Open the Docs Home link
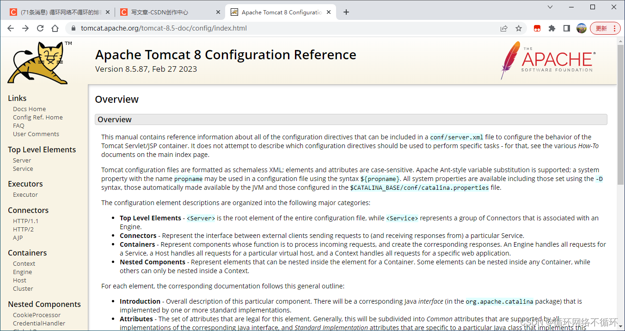 (29, 109)
